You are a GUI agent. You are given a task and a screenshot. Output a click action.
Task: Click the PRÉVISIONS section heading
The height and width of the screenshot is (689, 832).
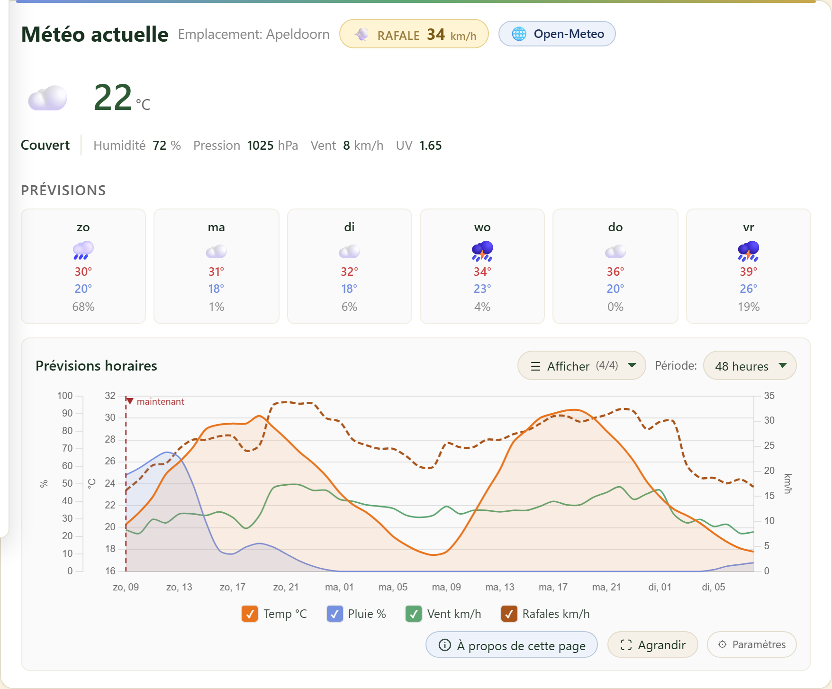coord(63,190)
